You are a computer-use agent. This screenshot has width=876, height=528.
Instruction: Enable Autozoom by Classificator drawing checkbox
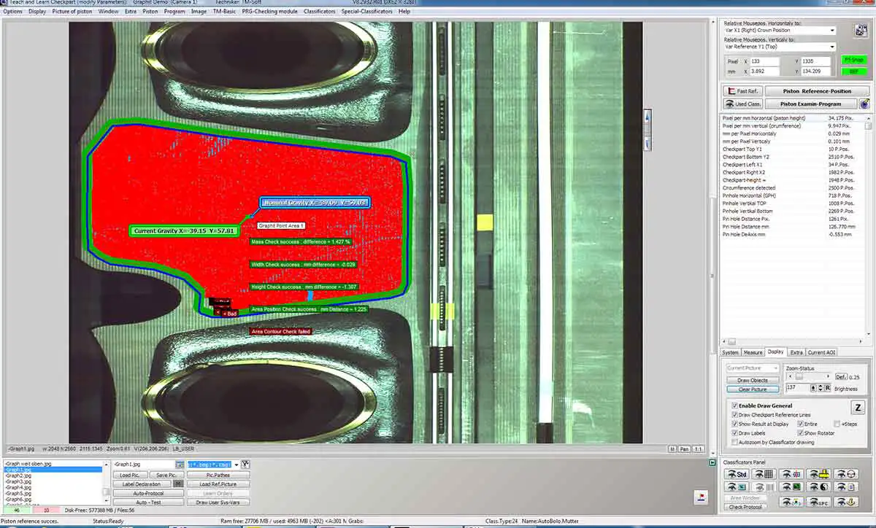coord(734,442)
